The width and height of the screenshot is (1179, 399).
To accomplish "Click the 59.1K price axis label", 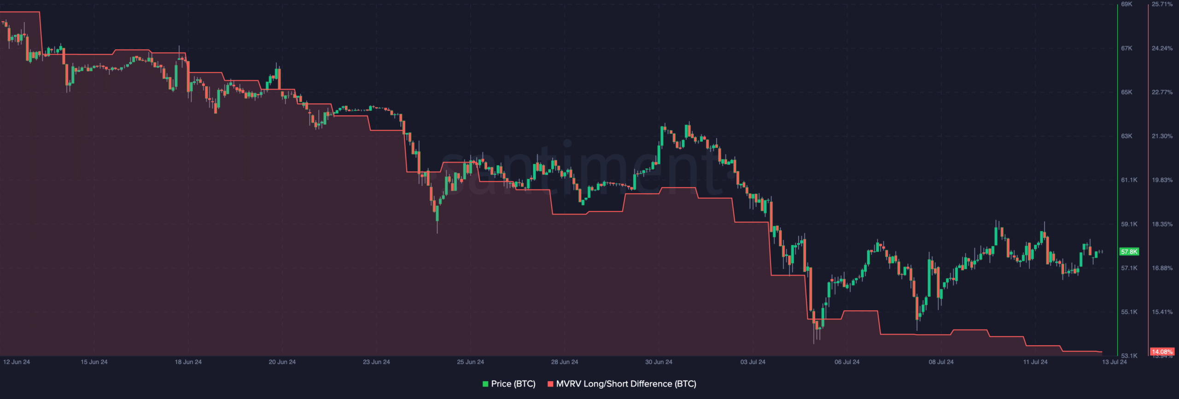I will tap(1129, 224).
